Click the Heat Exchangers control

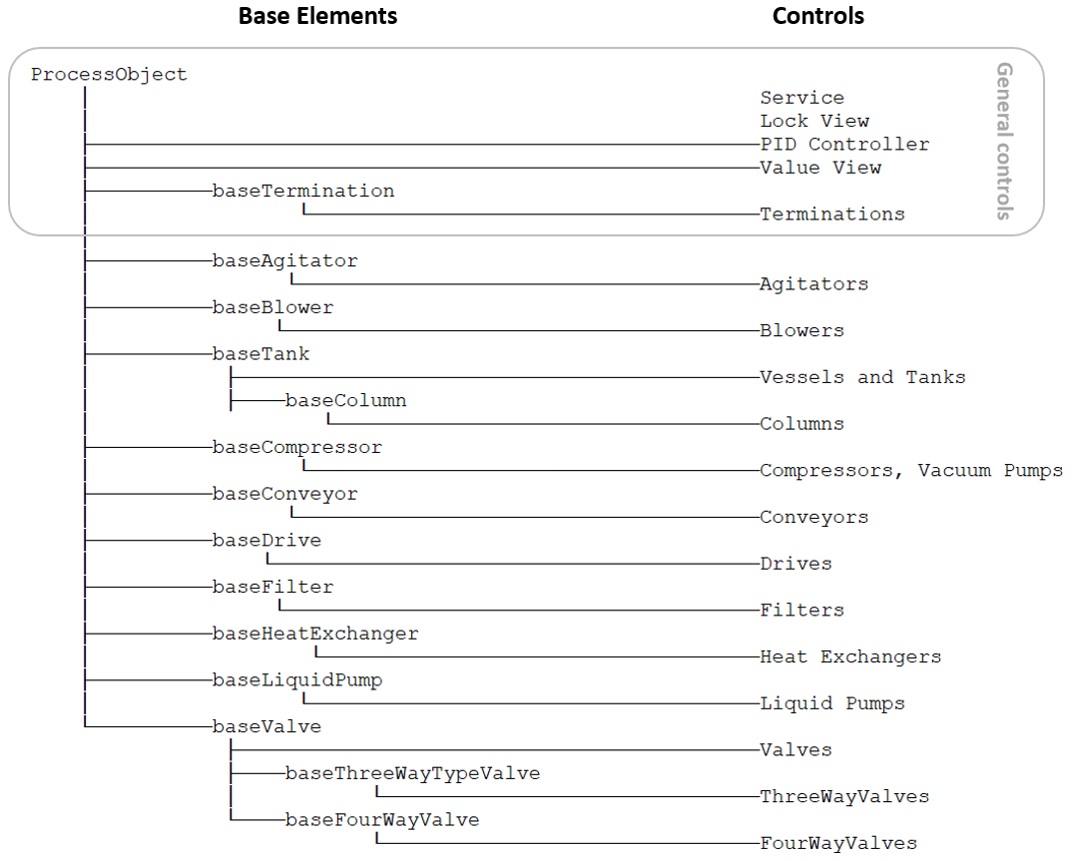pos(850,656)
